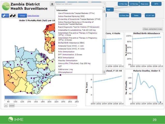Click the indicator list icon button
165x124 pixels.
tap(52, 4)
